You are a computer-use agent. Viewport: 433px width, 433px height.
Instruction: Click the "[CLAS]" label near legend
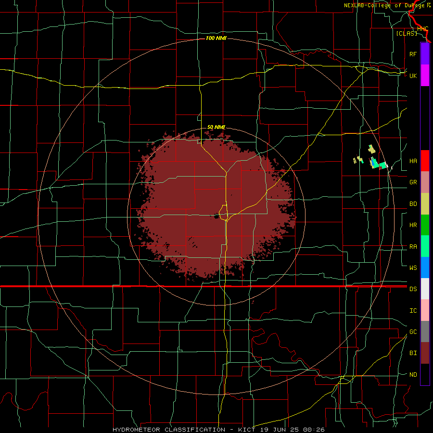coord(407,33)
